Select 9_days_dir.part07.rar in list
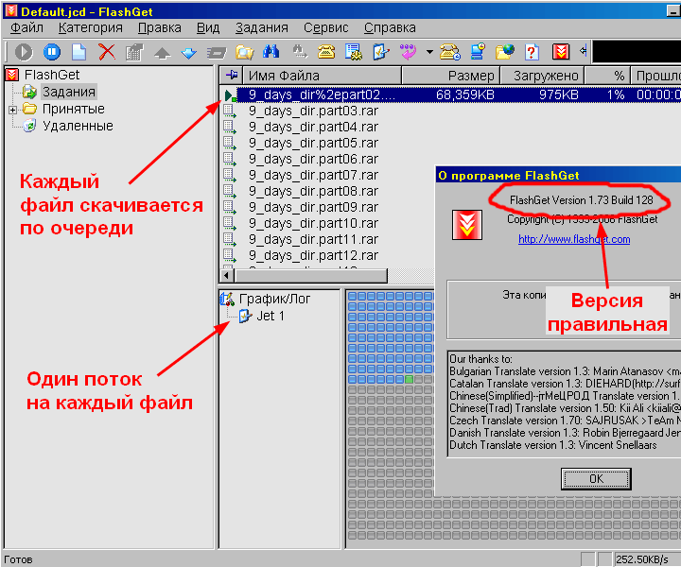Screen dimensions: 681x567 (313, 175)
